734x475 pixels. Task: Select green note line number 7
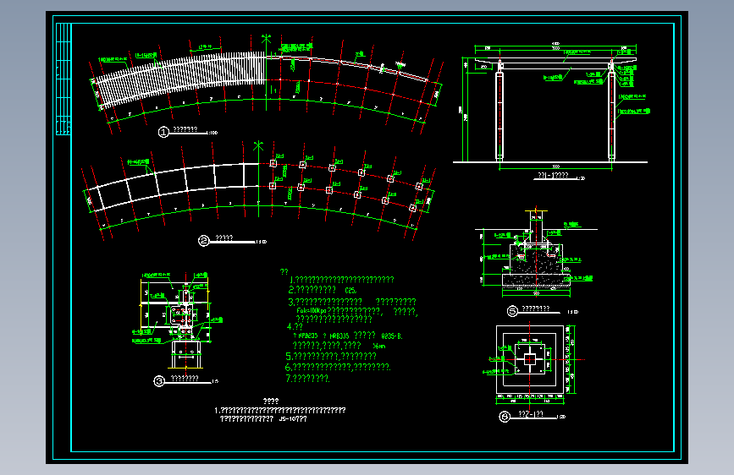coord(307,378)
